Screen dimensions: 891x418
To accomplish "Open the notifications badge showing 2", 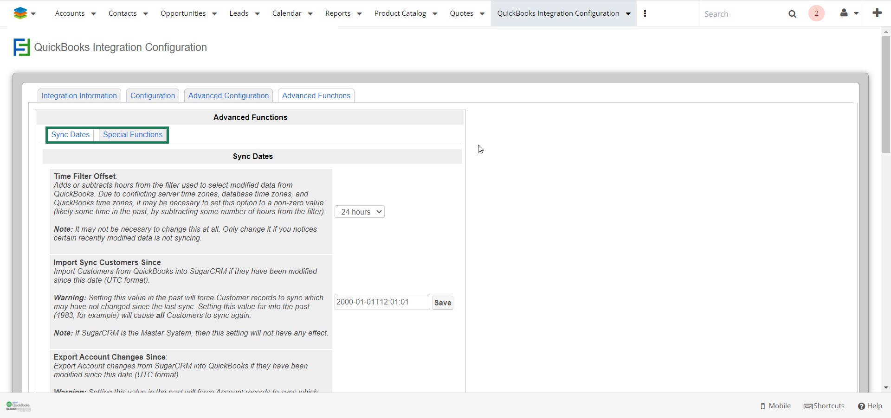I will click(x=816, y=13).
